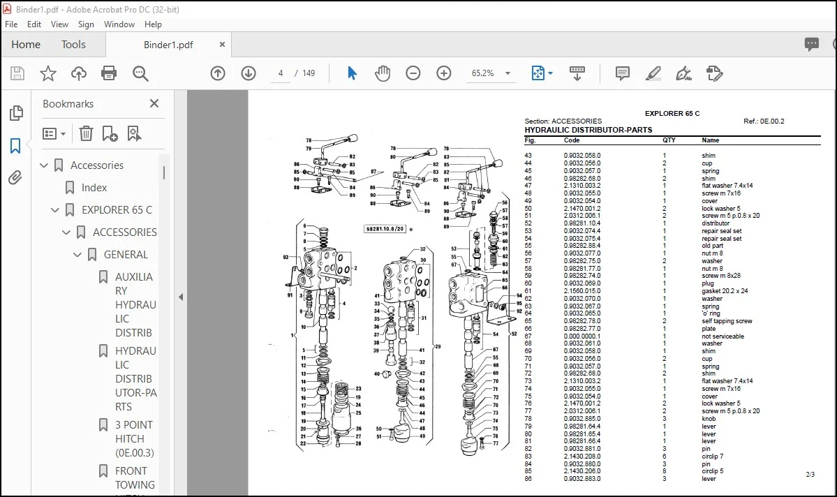Select the Binder1.pdf document tab

coord(168,45)
